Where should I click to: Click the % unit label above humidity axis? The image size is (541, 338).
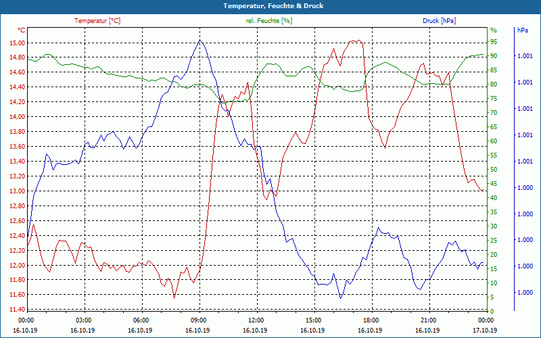pyautogui.click(x=494, y=30)
